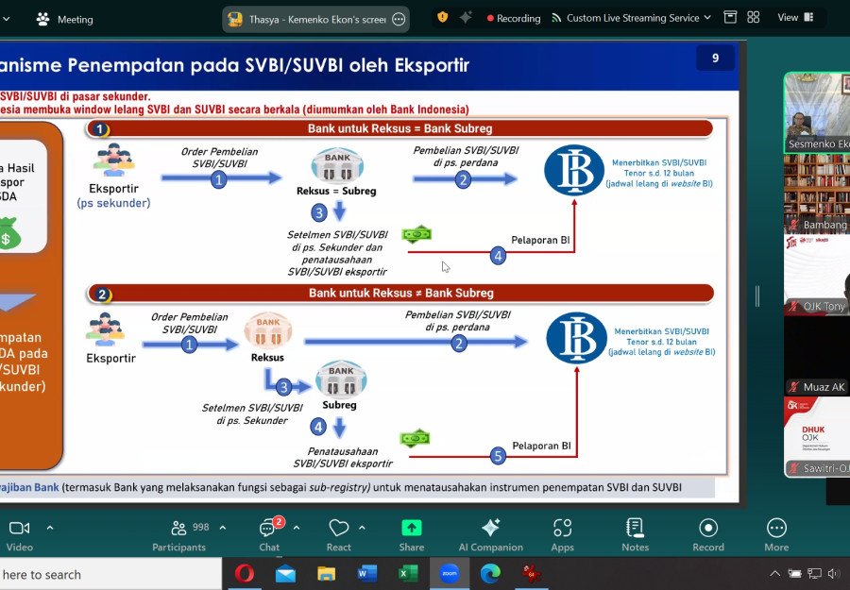
Task: Show hidden system tray icons
Action: [775, 573]
